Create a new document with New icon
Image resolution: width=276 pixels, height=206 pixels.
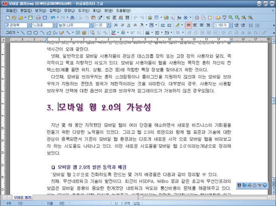click(8, 18)
